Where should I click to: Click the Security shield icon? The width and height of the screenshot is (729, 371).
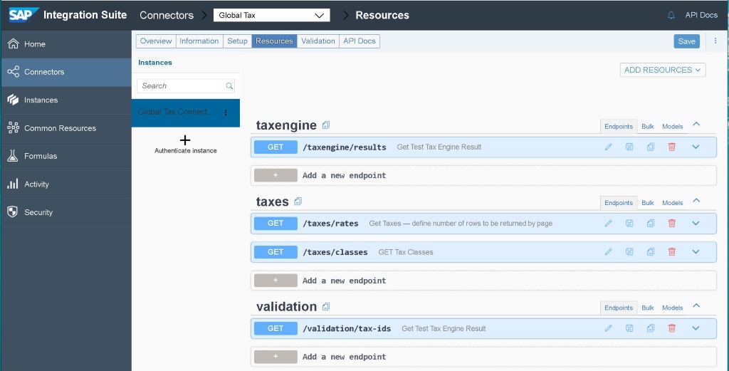[13, 212]
